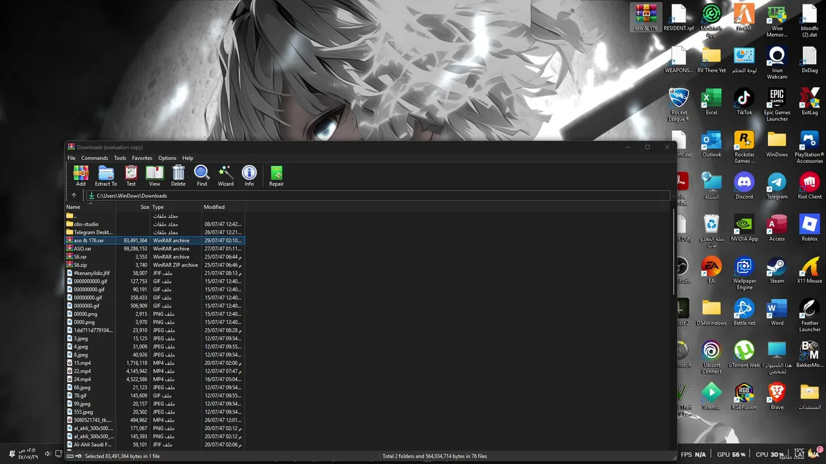Select the S6.rar file row

click(155, 256)
